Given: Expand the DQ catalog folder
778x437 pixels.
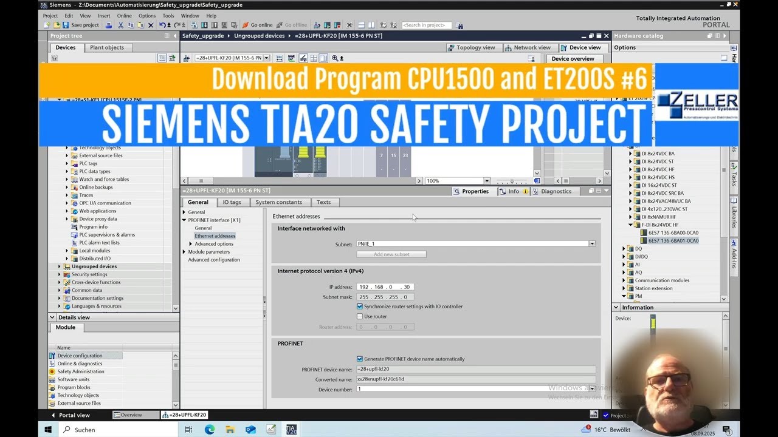Looking at the screenshot, I should [x=624, y=249].
